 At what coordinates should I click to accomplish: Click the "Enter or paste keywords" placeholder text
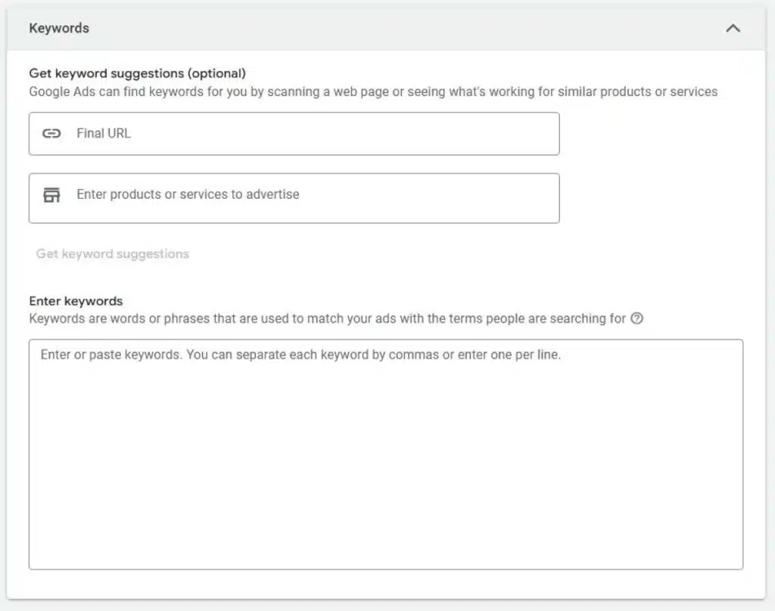point(300,355)
